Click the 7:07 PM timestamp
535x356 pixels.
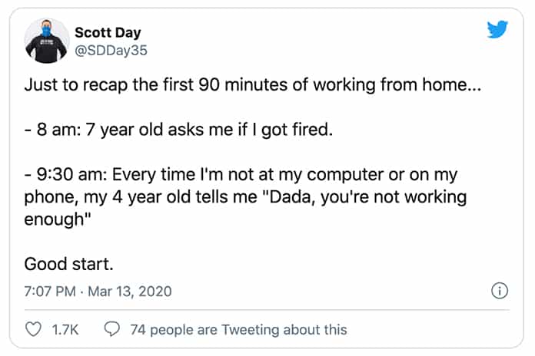point(50,292)
